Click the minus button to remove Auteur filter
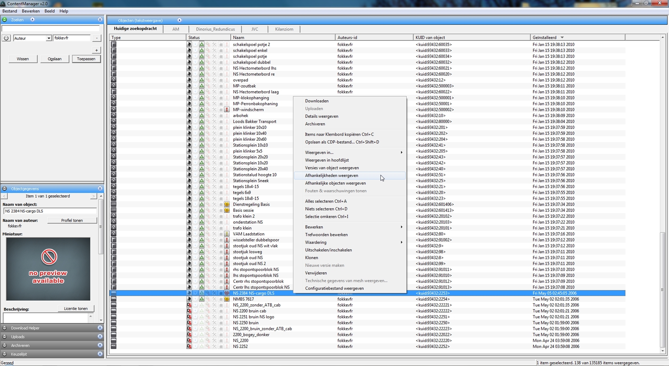The width and height of the screenshot is (669, 366). [97, 38]
